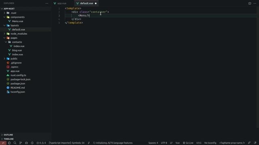This screenshot has height=145, width=259.
Task: Click the feedback icon beside TagName indicator
Action: (249, 143)
